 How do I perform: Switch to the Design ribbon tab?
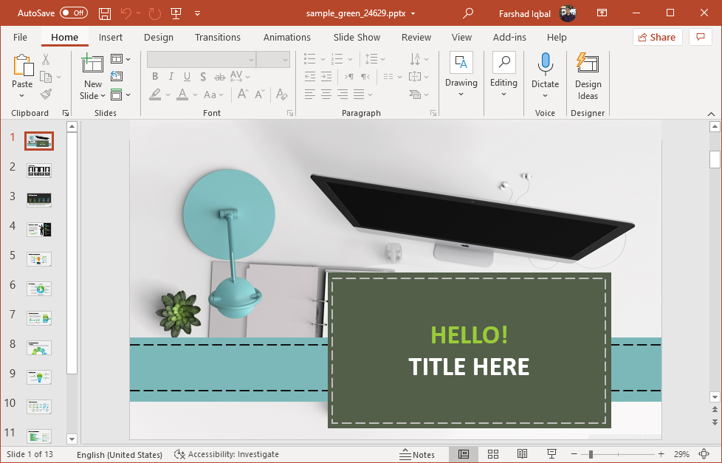pyautogui.click(x=159, y=37)
